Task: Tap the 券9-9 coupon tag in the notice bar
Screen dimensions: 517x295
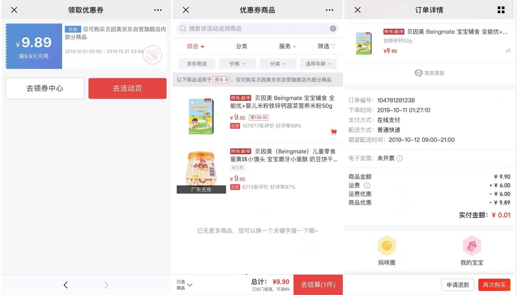Action: click(x=221, y=80)
